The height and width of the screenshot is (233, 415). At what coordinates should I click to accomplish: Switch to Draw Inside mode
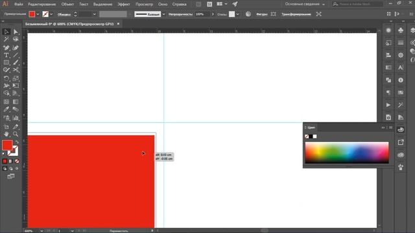point(17,168)
